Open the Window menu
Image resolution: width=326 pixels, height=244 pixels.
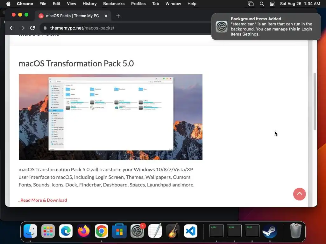pos(173,4)
